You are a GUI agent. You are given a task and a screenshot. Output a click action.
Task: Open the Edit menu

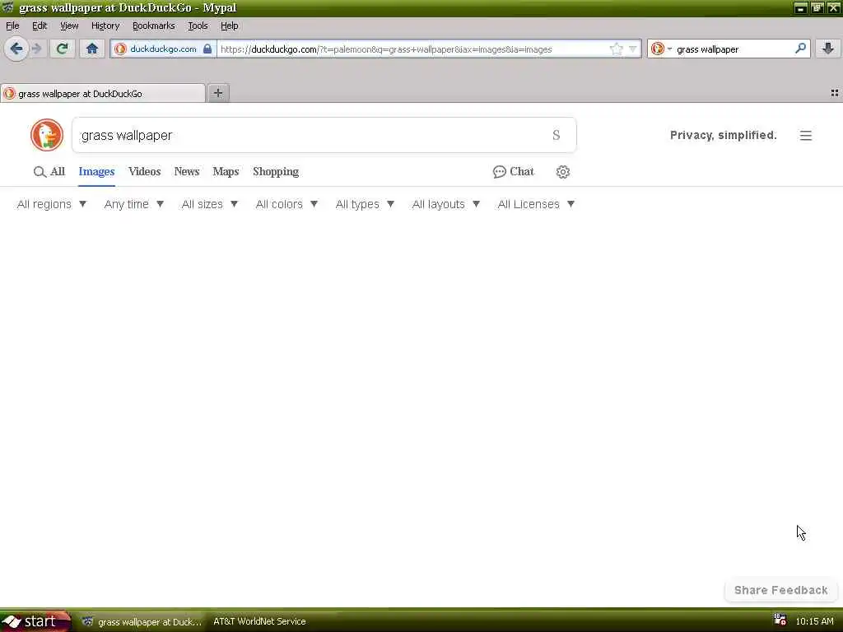(40, 26)
